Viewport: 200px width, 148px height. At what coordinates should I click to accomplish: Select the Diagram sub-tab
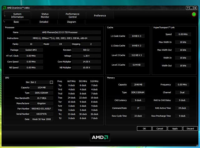tap(72, 22)
